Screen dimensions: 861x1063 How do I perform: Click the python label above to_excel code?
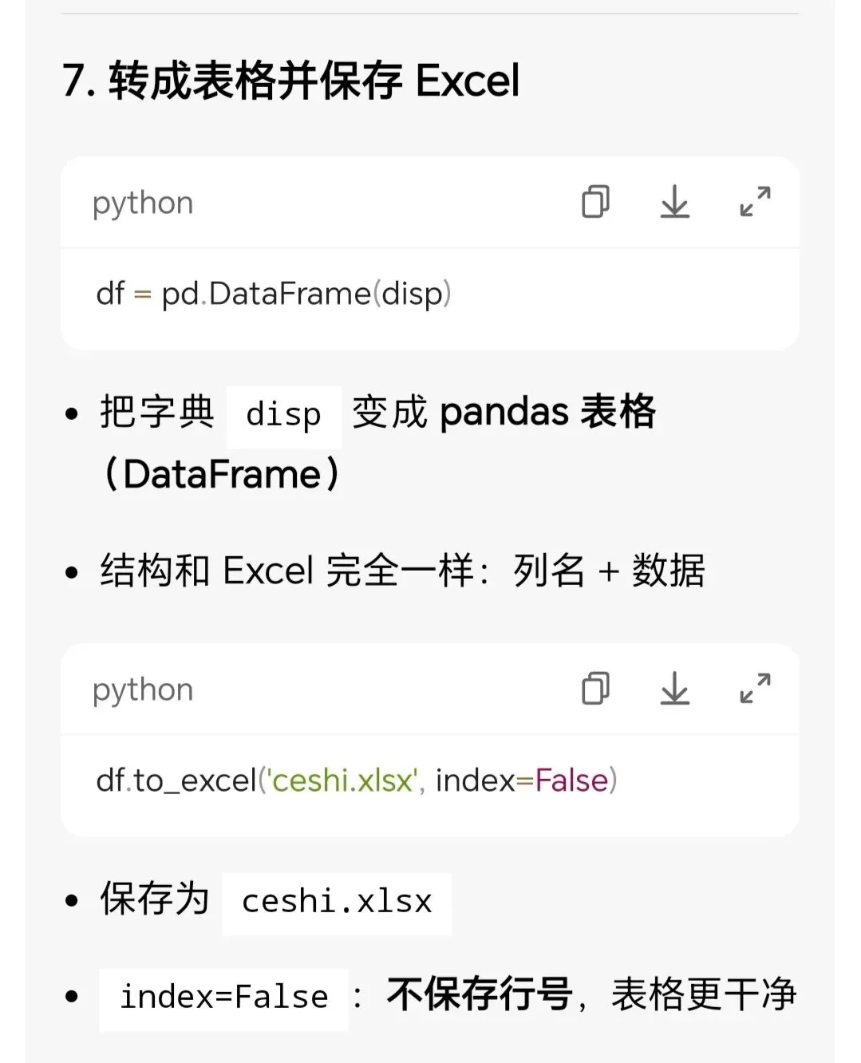143,690
